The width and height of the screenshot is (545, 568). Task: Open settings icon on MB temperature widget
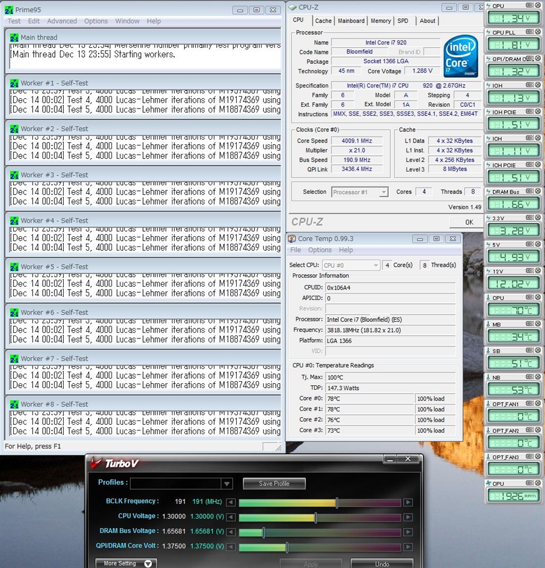529,324
